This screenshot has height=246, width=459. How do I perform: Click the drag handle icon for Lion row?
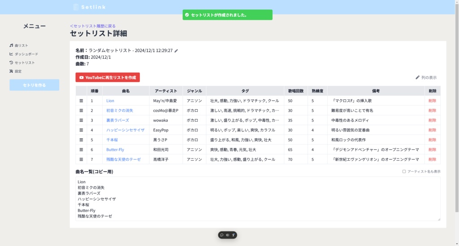(81, 101)
